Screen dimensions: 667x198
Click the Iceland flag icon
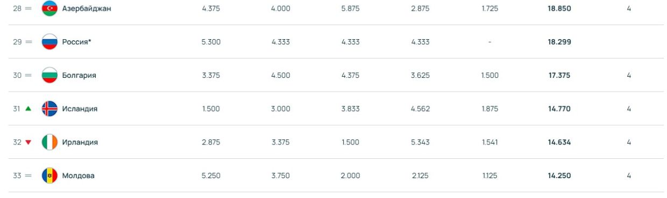(49, 108)
